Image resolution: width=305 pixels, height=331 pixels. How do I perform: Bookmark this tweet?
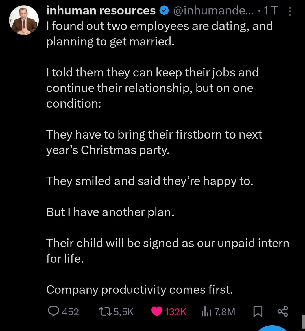[257, 311]
